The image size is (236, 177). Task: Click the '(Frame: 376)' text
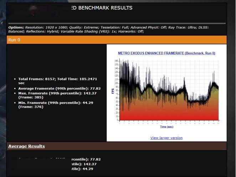click(x=31, y=107)
